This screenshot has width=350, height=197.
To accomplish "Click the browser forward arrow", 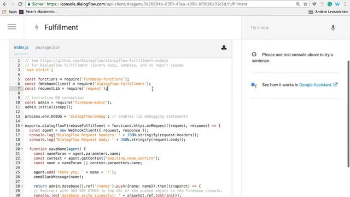I will coord(13,4).
